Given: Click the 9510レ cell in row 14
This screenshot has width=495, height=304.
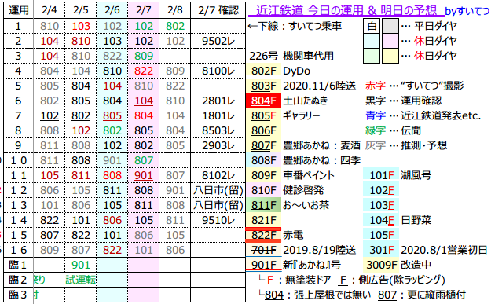Looking at the screenshot, I should (218, 221).
